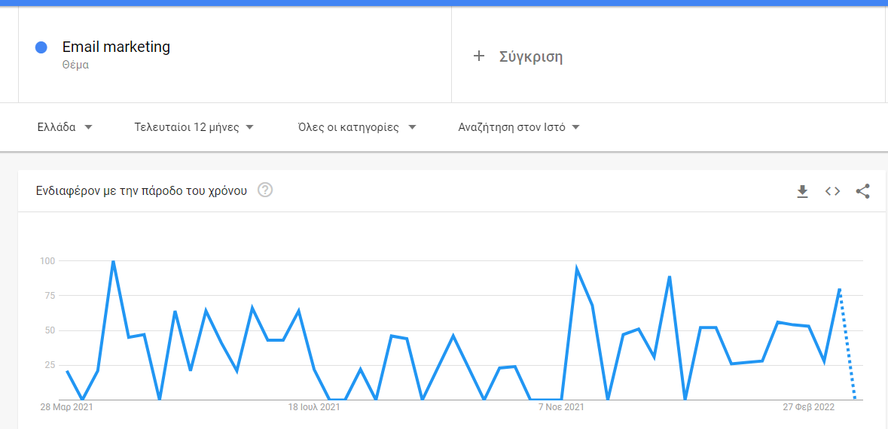Click the 18 Ιουλ 2021 date label
Viewport: 888px width, 429px height.
tap(314, 407)
